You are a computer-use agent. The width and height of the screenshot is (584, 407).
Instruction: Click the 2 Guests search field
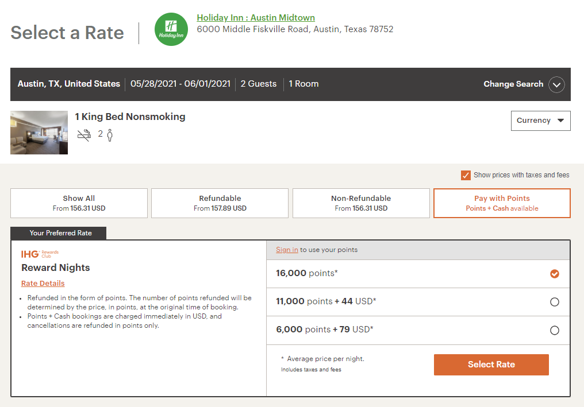point(259,84)
